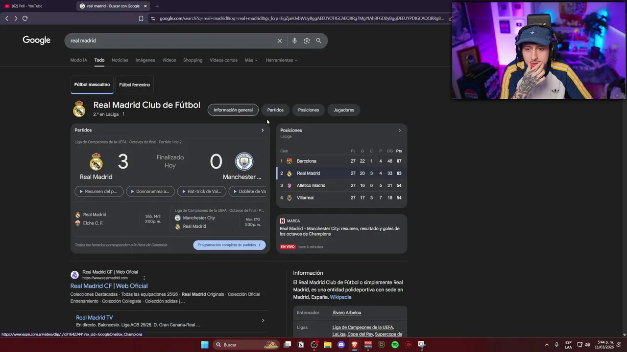Play the Hat-trick de Valverde video chip

click(x=202, y=192)
